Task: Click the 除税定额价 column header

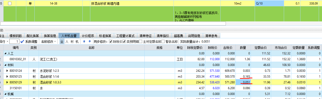Action: [195, 48]
